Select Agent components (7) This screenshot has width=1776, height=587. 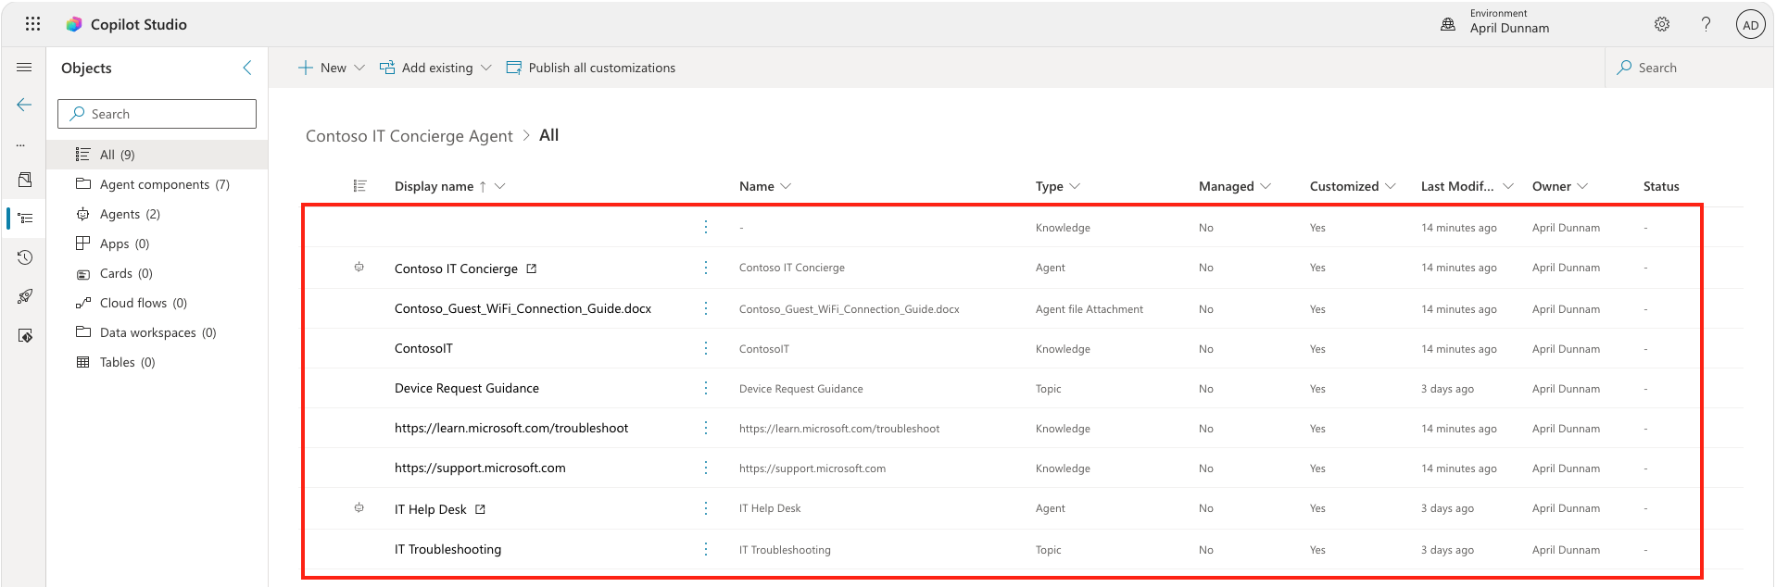coord(157,184)
